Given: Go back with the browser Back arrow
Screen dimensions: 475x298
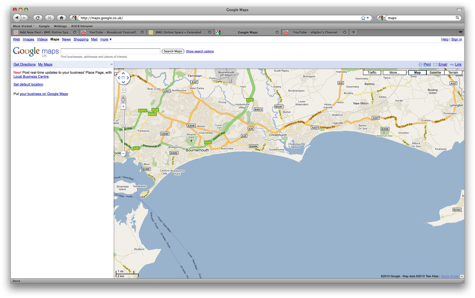Looking at the screenshot, I should (17, 18).
